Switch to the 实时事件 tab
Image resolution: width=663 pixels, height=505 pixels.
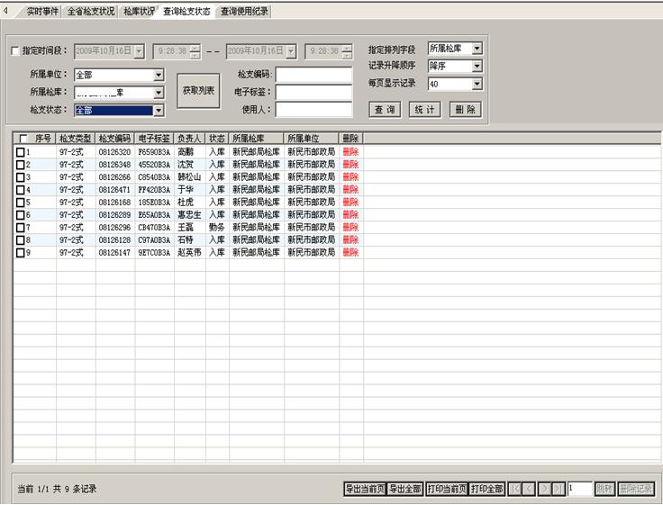(x=41, y=12)
